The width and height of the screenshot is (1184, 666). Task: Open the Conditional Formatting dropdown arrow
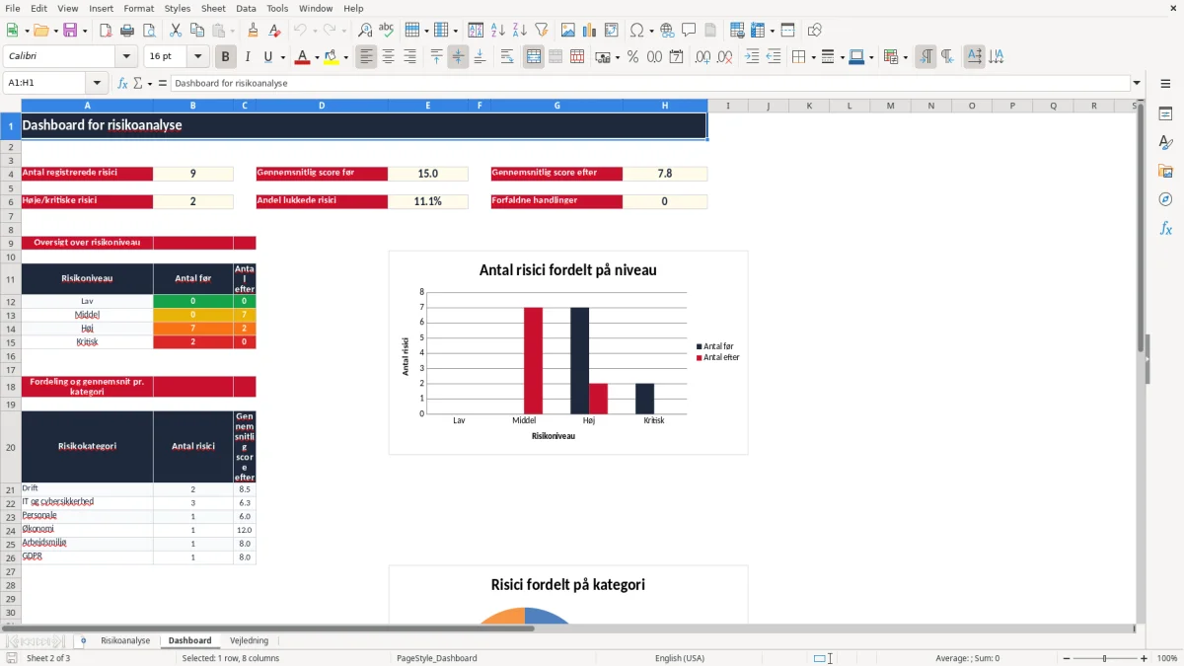pyautogui.click(x=905, y=57)
